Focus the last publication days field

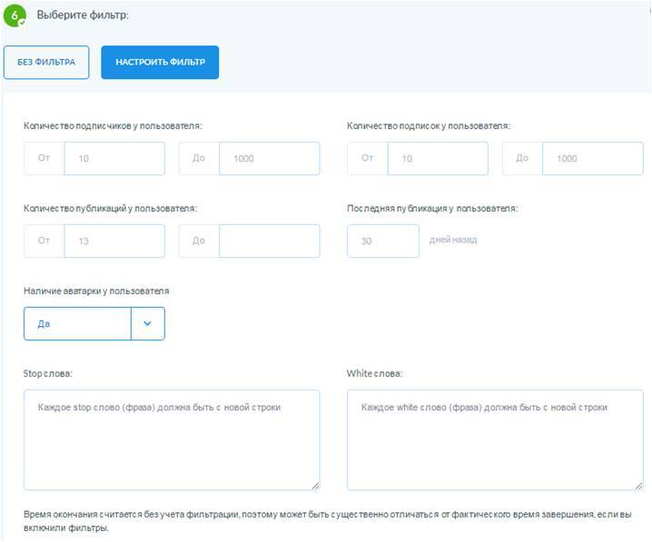[x=382, y=241]
